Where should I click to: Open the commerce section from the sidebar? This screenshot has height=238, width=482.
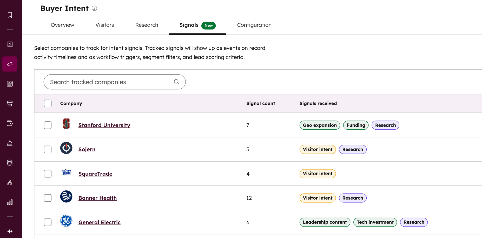coord(10,103)
